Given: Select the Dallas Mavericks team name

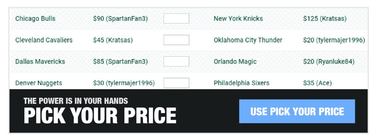Looking at the screenshot, I should [40, 62].
